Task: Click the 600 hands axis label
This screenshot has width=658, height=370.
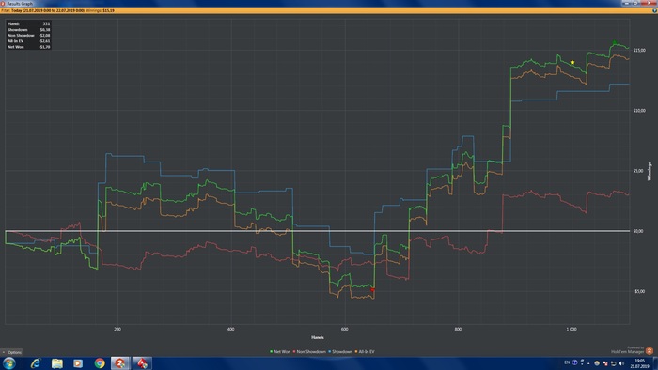Action: pos(345,330)
